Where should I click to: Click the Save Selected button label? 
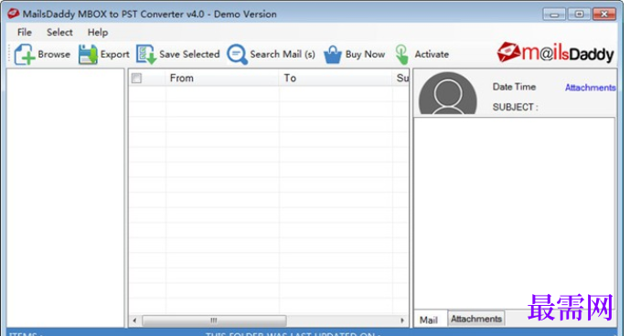[189, 54]
